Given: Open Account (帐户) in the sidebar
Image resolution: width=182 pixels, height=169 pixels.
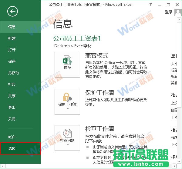Looking at the screenshot, I should click(12, 137).
